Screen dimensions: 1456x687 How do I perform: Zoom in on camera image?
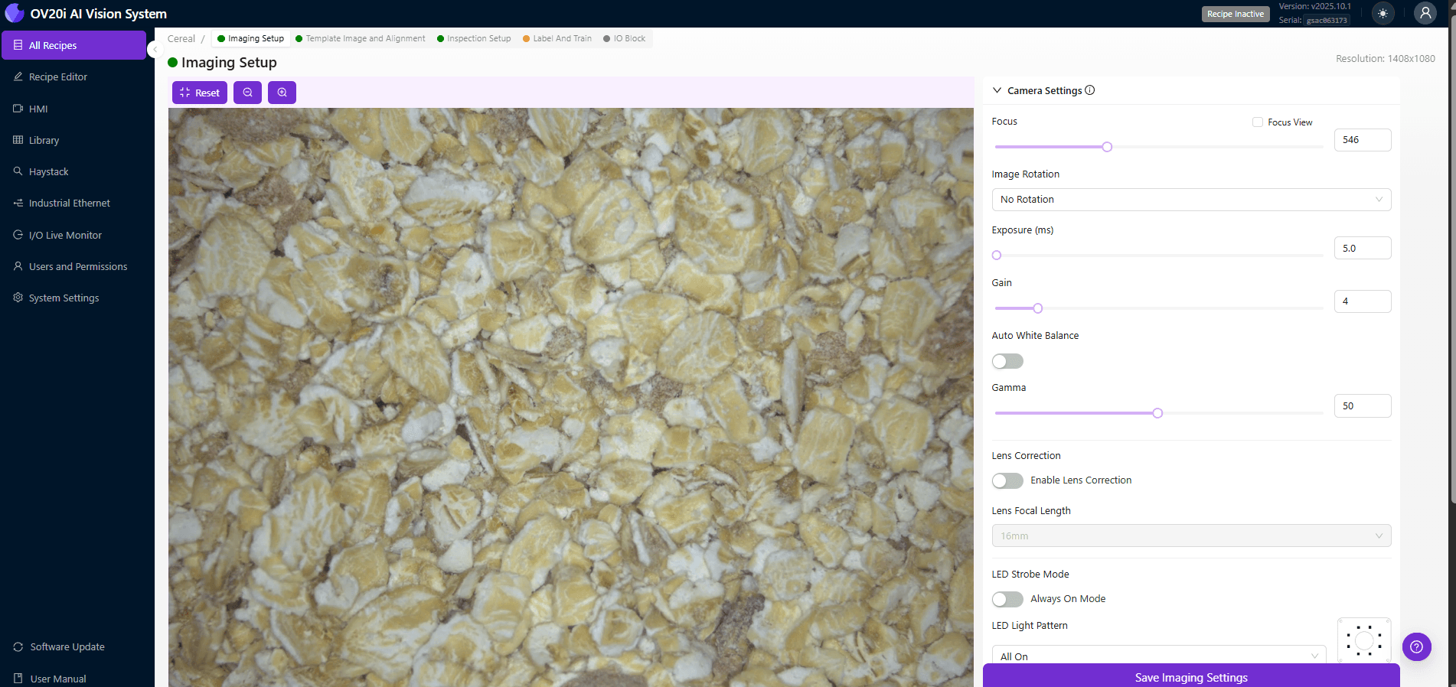(282, 93)
